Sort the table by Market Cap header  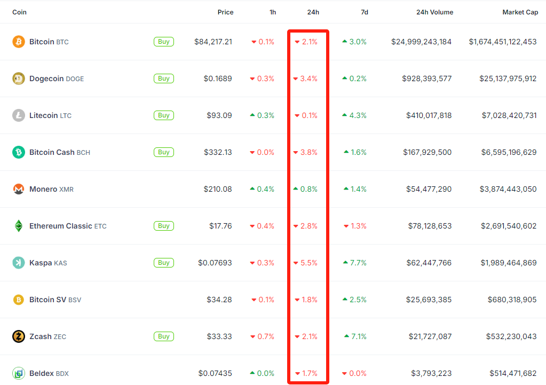pos(520,12)
